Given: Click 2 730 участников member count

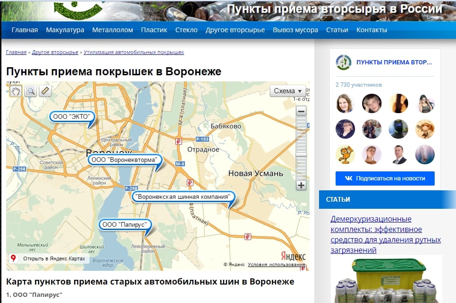Looking at the screenshot, I should pos(358,85).
